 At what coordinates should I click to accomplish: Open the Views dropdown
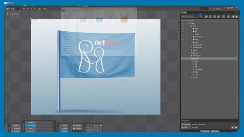pyautogui.click(x=217, y=9)
